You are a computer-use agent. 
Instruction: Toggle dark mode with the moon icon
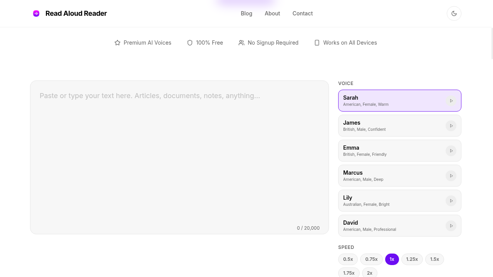tap(454, 13)
